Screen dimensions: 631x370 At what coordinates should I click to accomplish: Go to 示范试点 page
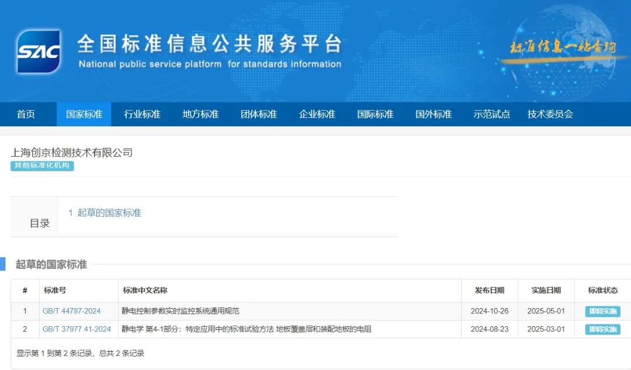[491, 115]
